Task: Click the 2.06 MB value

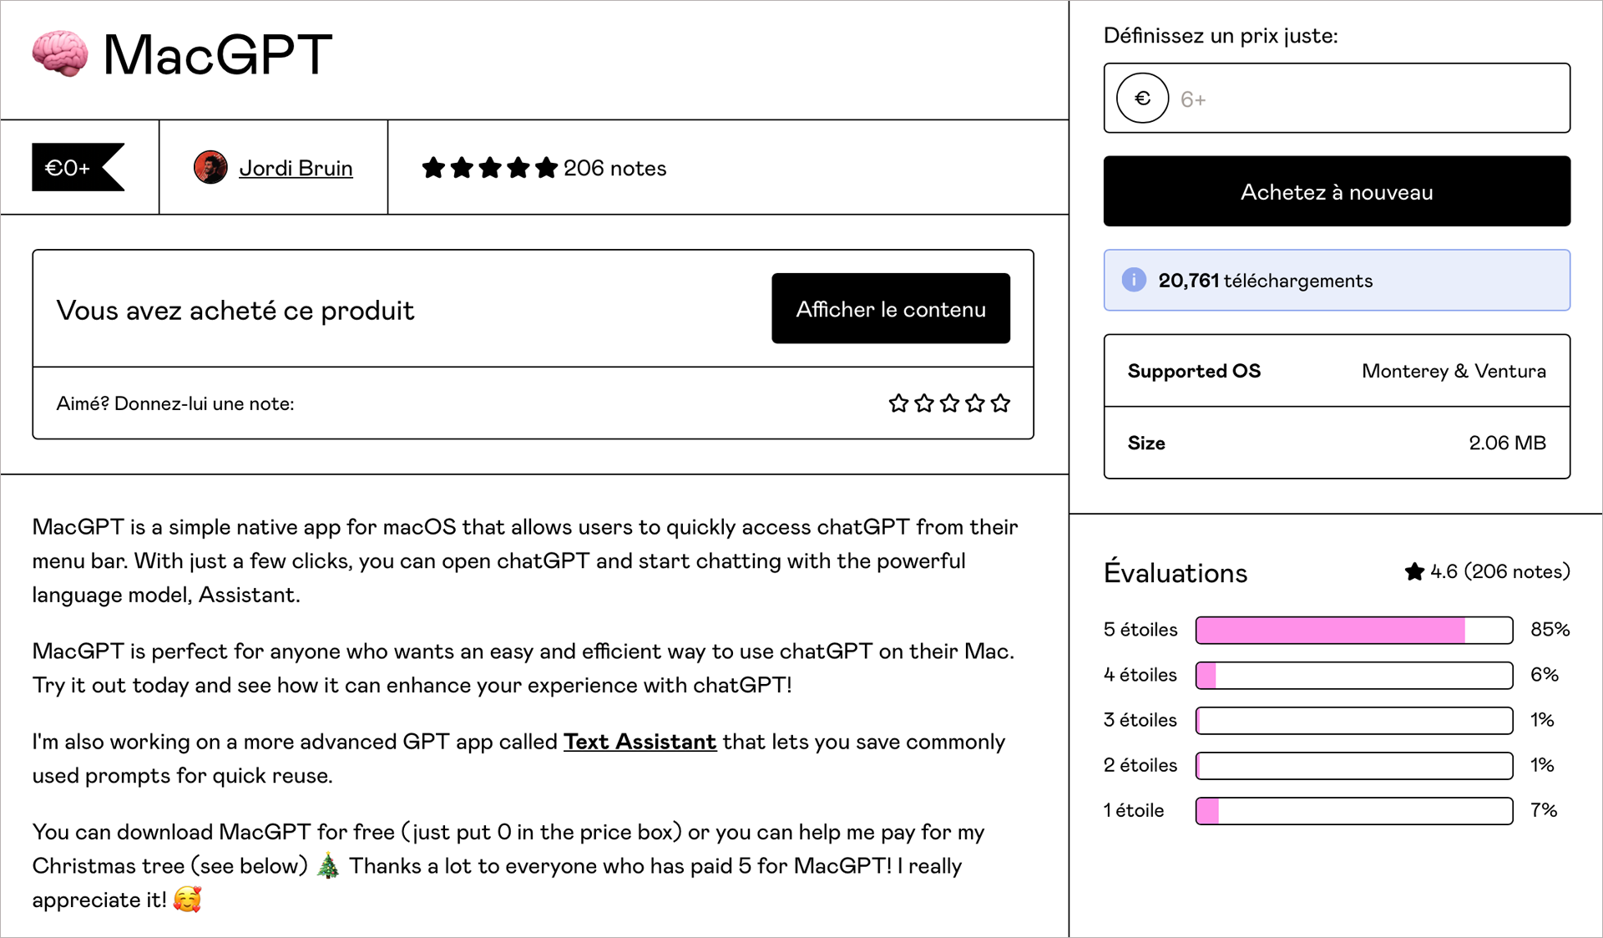Action: click(1507, 443)
